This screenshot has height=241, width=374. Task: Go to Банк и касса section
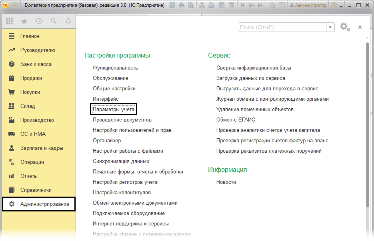point(39,64)
